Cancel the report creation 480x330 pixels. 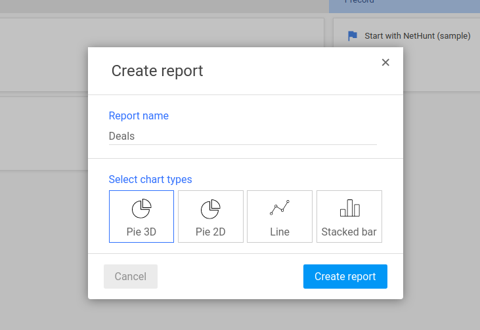point(131,276)
